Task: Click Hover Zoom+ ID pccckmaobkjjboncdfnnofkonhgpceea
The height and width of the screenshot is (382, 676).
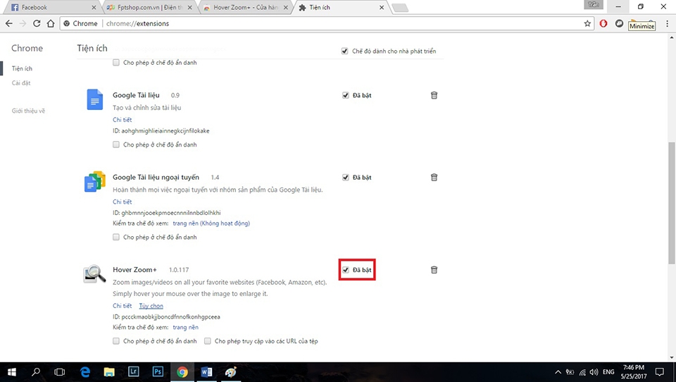Action: coord(166,317)
